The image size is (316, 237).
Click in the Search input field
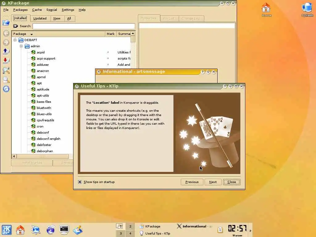(x=84, y=26)
